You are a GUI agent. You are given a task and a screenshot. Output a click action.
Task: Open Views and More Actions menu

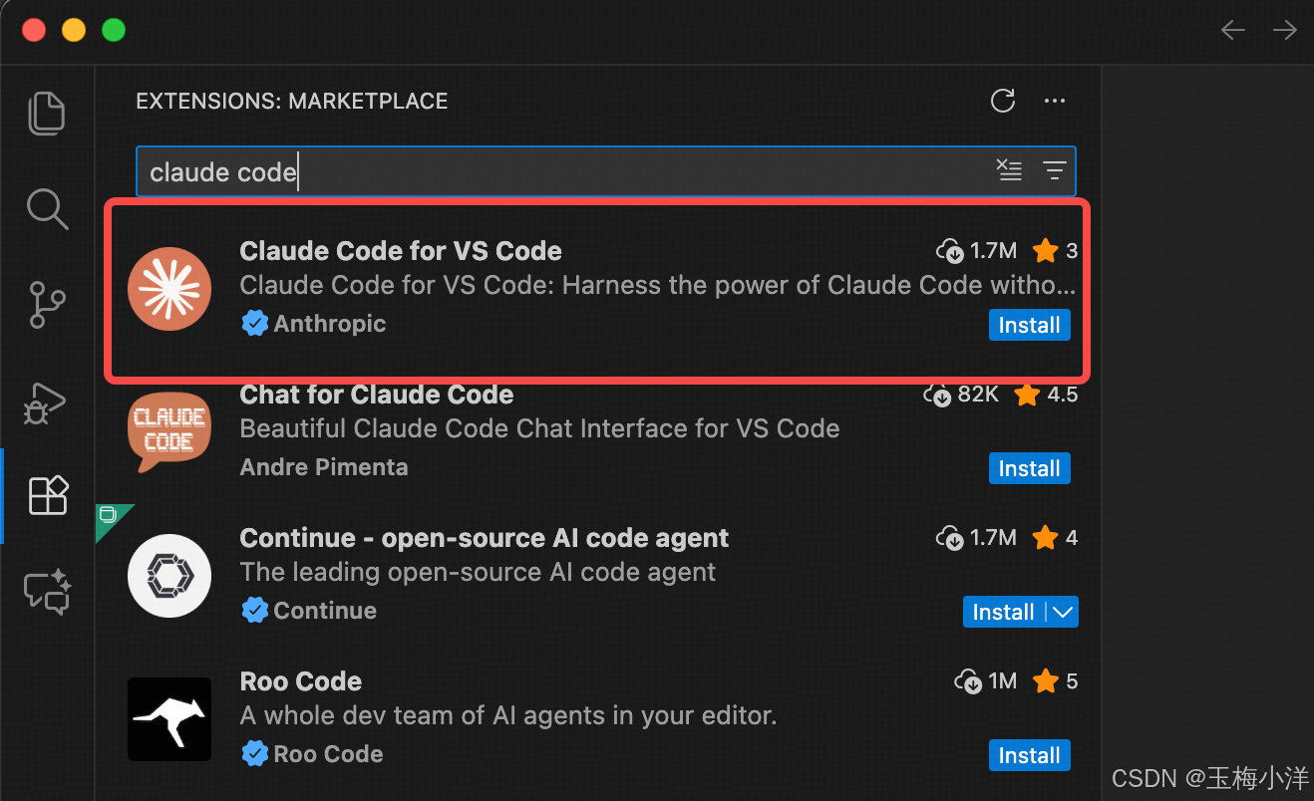click(1055, 101)
